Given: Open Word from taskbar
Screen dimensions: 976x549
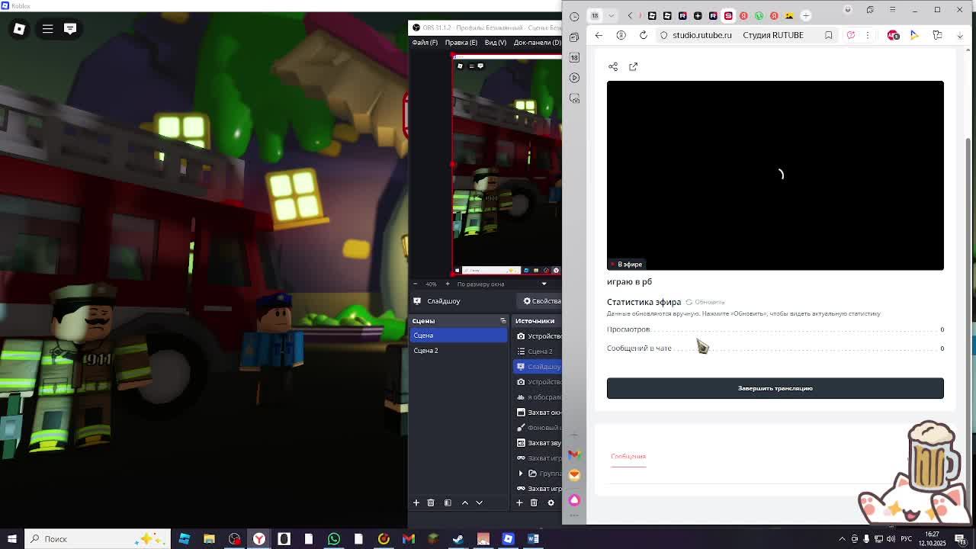Looking at the screenshot, I should click(x=533, y=539).
